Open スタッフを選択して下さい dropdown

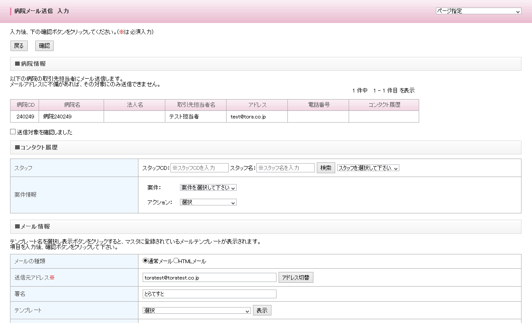click(368, 168)
